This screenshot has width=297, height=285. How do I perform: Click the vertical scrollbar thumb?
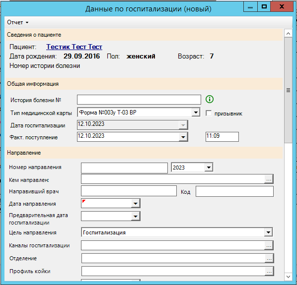(x=288, y=90)
